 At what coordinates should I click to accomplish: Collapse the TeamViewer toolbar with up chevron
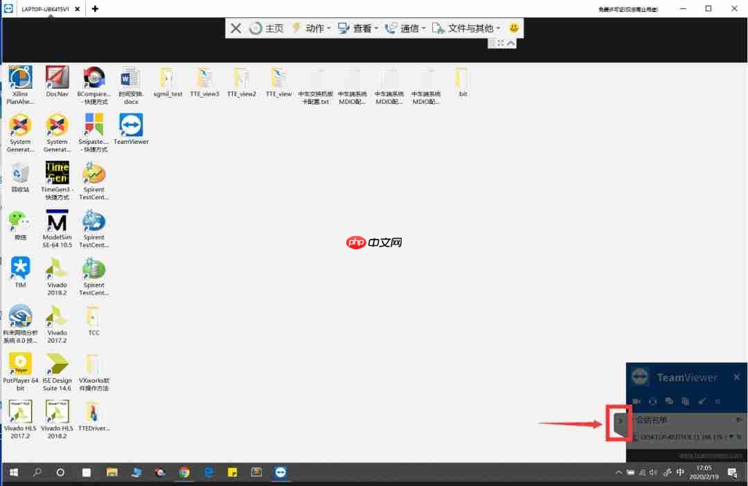(x=511, y=44)
